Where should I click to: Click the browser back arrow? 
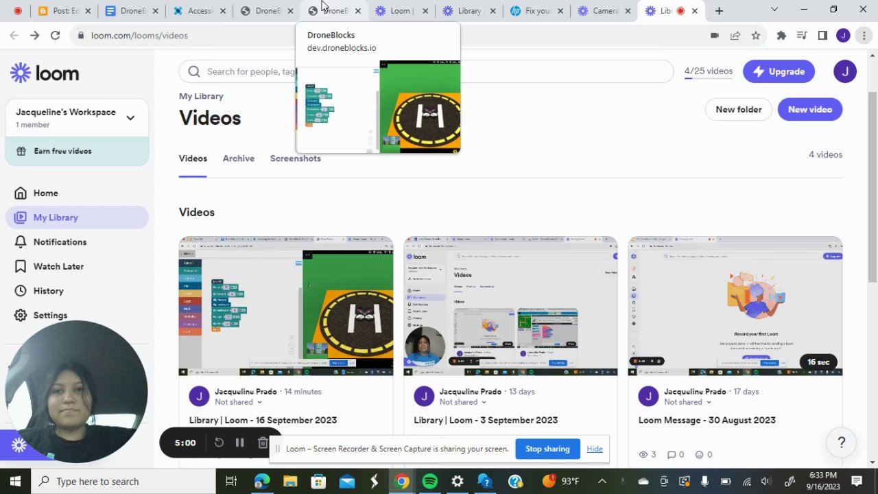pyautogui.click(x=14, y=35)
